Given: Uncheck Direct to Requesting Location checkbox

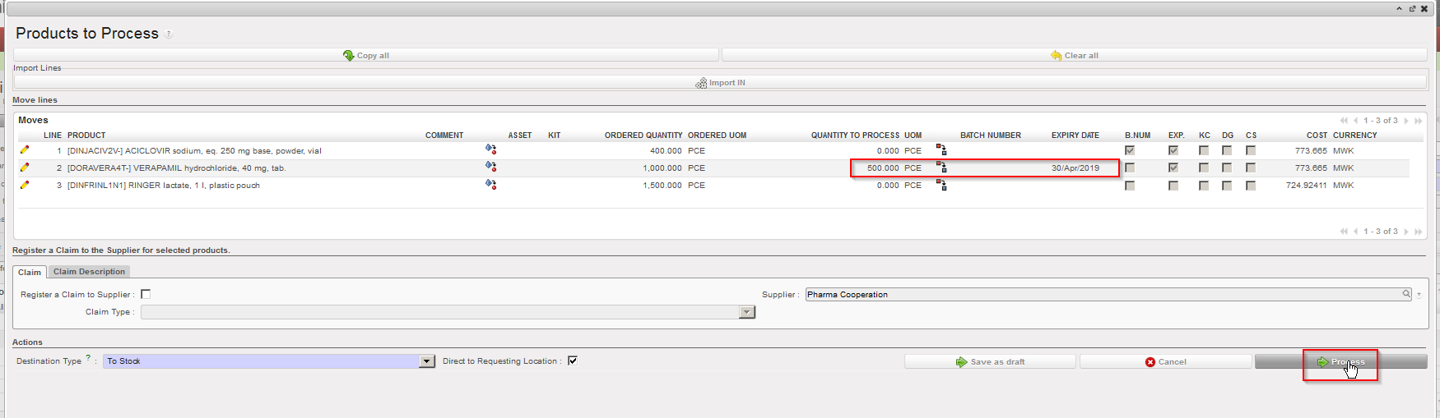Looking at the screenshot, I should [573, 361].
